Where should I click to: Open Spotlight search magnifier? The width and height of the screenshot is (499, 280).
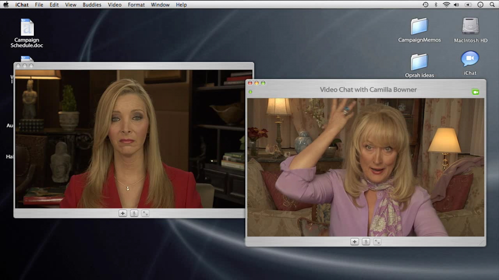(492, 5)
